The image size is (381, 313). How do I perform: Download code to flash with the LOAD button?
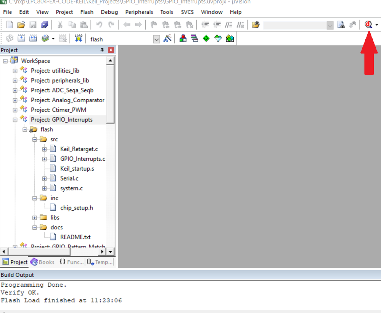point(79,38)
